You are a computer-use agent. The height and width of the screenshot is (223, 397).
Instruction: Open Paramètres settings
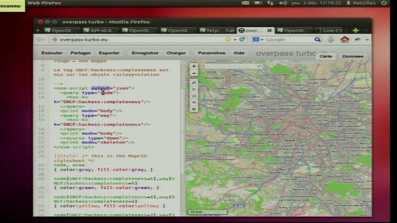click(212, 53)
